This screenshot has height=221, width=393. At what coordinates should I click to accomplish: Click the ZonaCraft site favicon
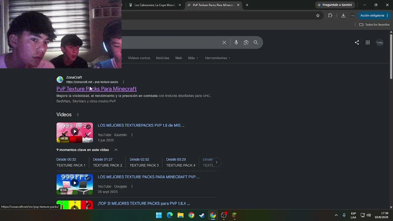60,79
